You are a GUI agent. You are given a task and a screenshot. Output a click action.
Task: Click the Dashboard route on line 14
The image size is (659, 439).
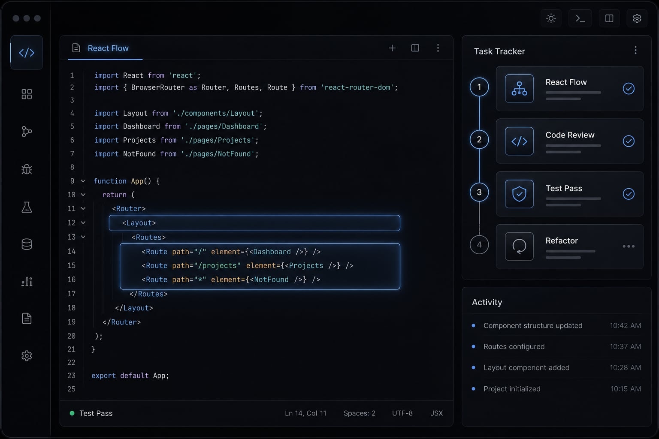[231, 252]
